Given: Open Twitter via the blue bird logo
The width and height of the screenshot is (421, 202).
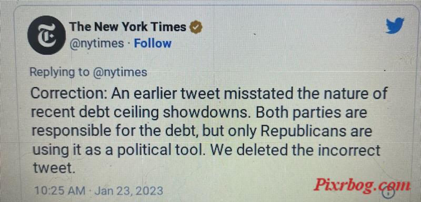Looking at the screenshot, I should (395, 25).
